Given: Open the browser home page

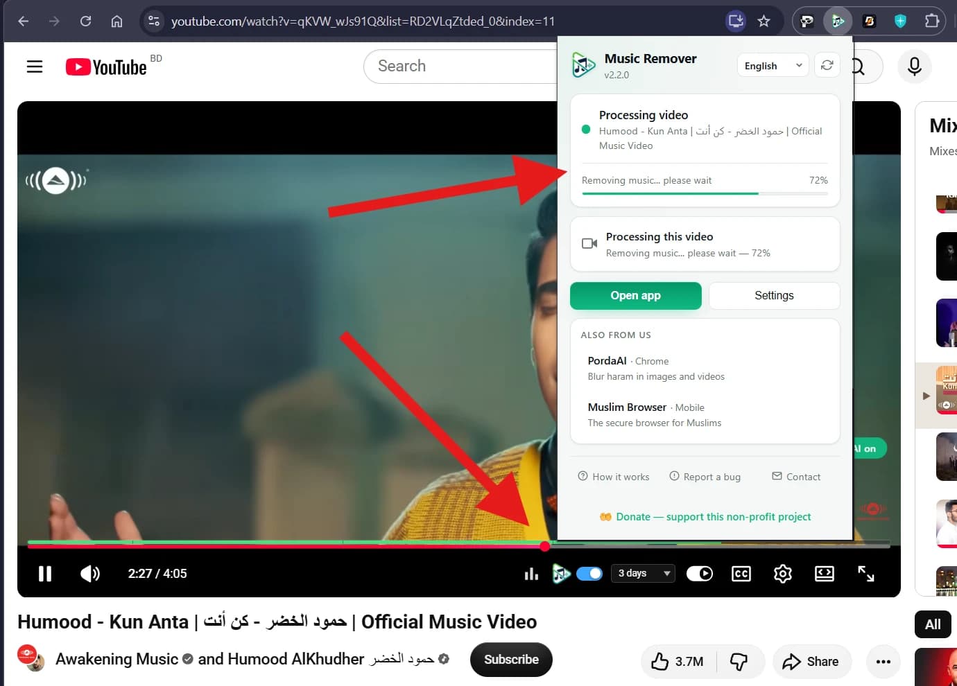Looking at the screenshot, I should 117,21.
